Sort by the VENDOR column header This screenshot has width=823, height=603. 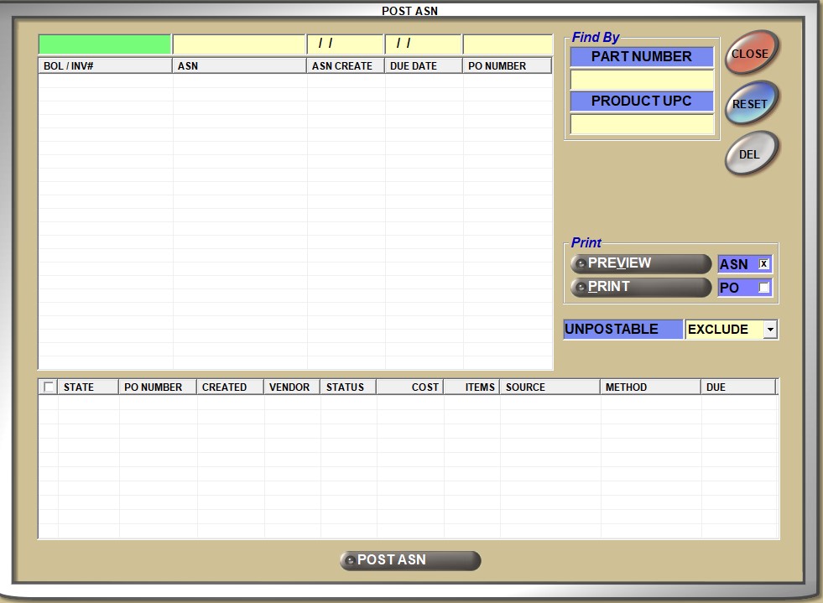(x=289, y=387)
